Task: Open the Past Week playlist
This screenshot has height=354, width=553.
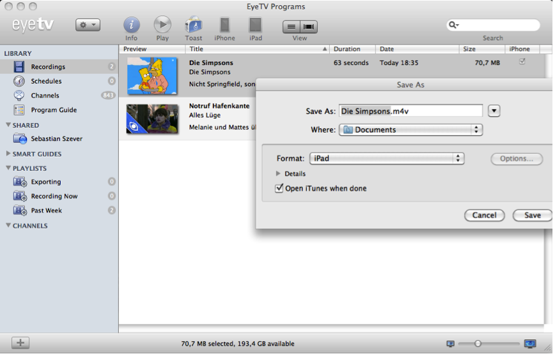Action: pyautogui.click(x=59, y=210)
